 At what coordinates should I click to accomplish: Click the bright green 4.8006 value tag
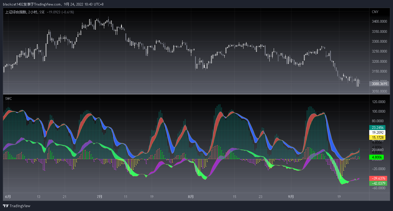point(376,157)
